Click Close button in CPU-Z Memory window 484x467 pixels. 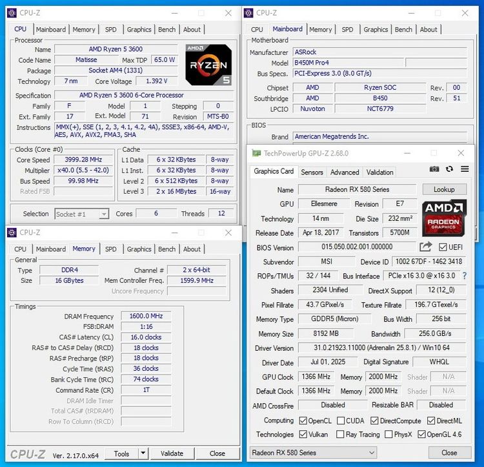click(x=217, y=453)
